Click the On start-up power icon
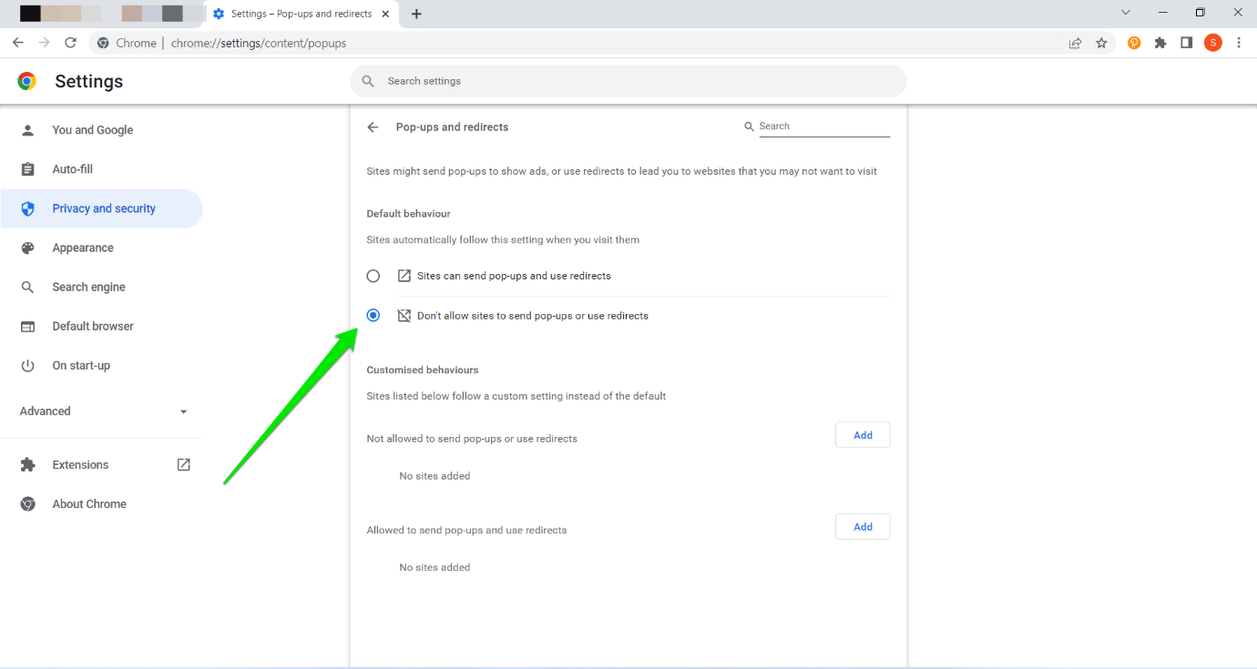The image size is (1257, 669). (27, 365)
